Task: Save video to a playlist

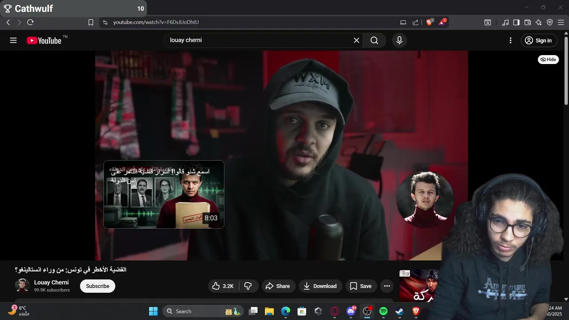Action: 361,286
